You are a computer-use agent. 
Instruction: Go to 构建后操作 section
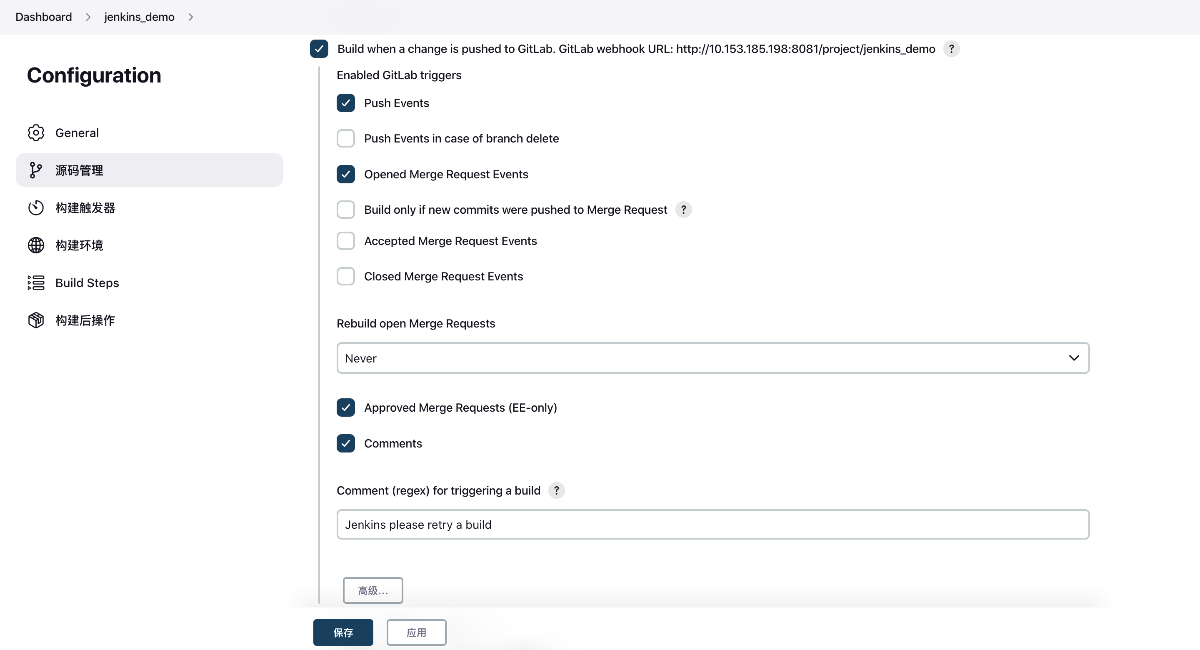click(x=150, y=320)
